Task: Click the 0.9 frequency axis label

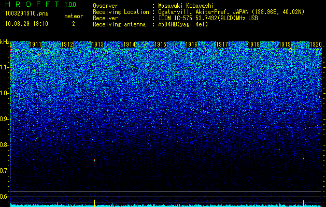Action: coord(5,119)
